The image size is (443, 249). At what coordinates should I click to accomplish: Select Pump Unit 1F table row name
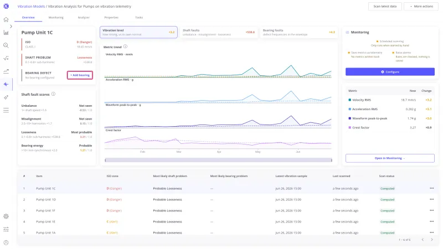[x=45, y=210]
